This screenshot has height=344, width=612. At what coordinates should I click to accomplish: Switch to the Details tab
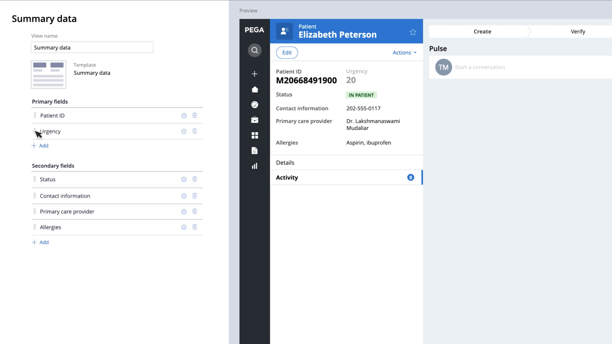coord(285,162)
